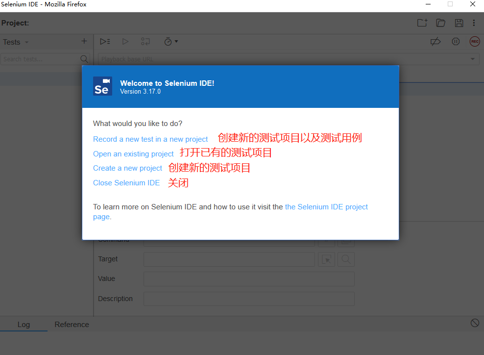Click Close Selenium IDE link
Screen dimensions: 484x355
[x=126, y=183]
